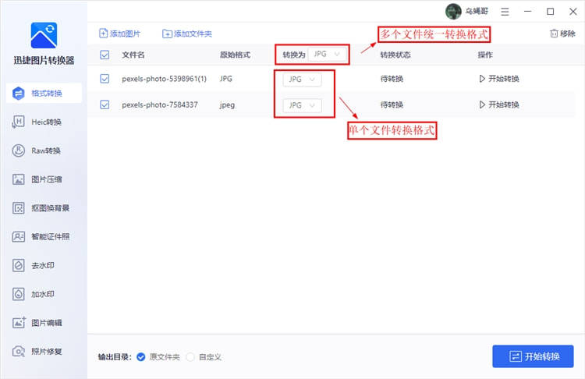Screen dimensions: 585x379
Task: Uncheck pexels-photo-7584337 checkbox
Action: (105, 104)
